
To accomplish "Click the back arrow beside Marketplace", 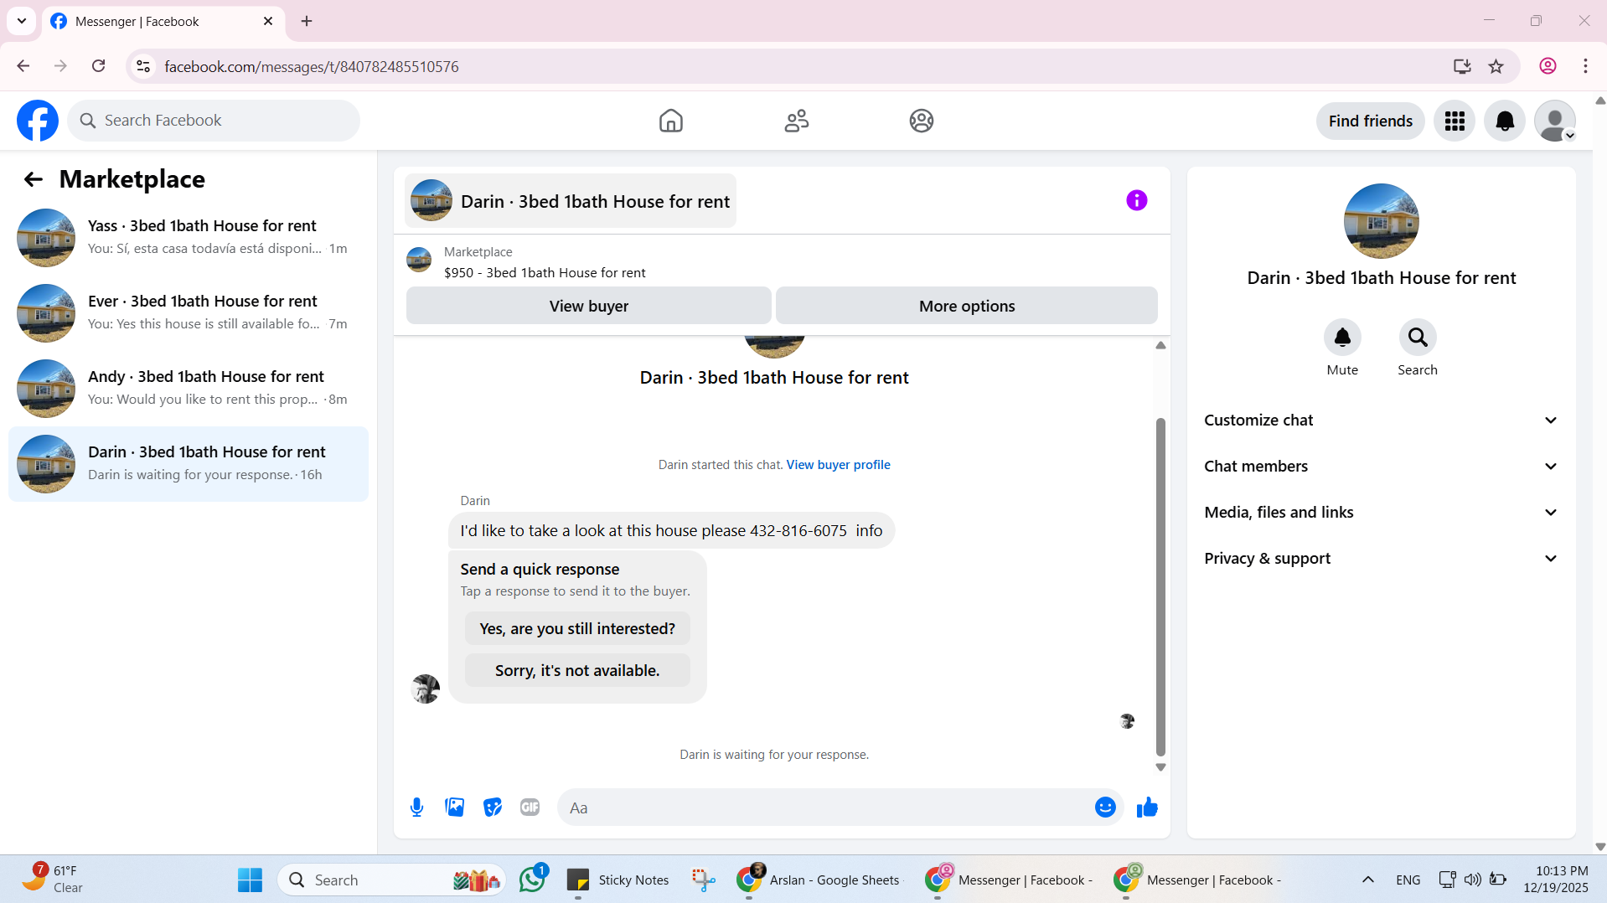I will pos(34,179).
